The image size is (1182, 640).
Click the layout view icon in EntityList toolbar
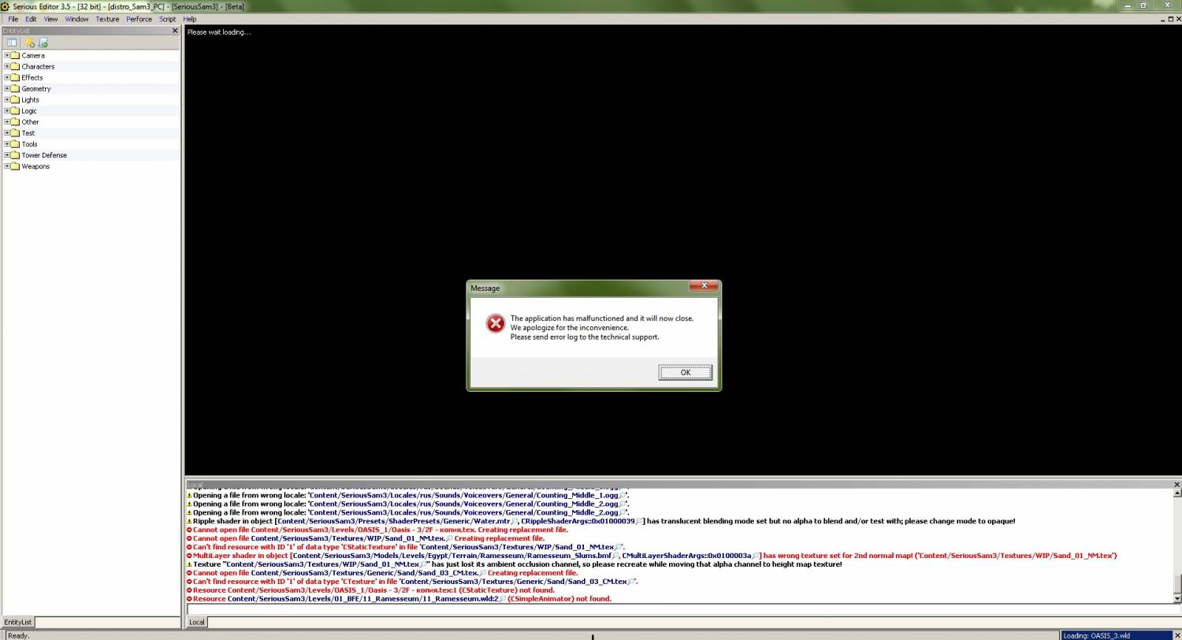coord(12,43)
